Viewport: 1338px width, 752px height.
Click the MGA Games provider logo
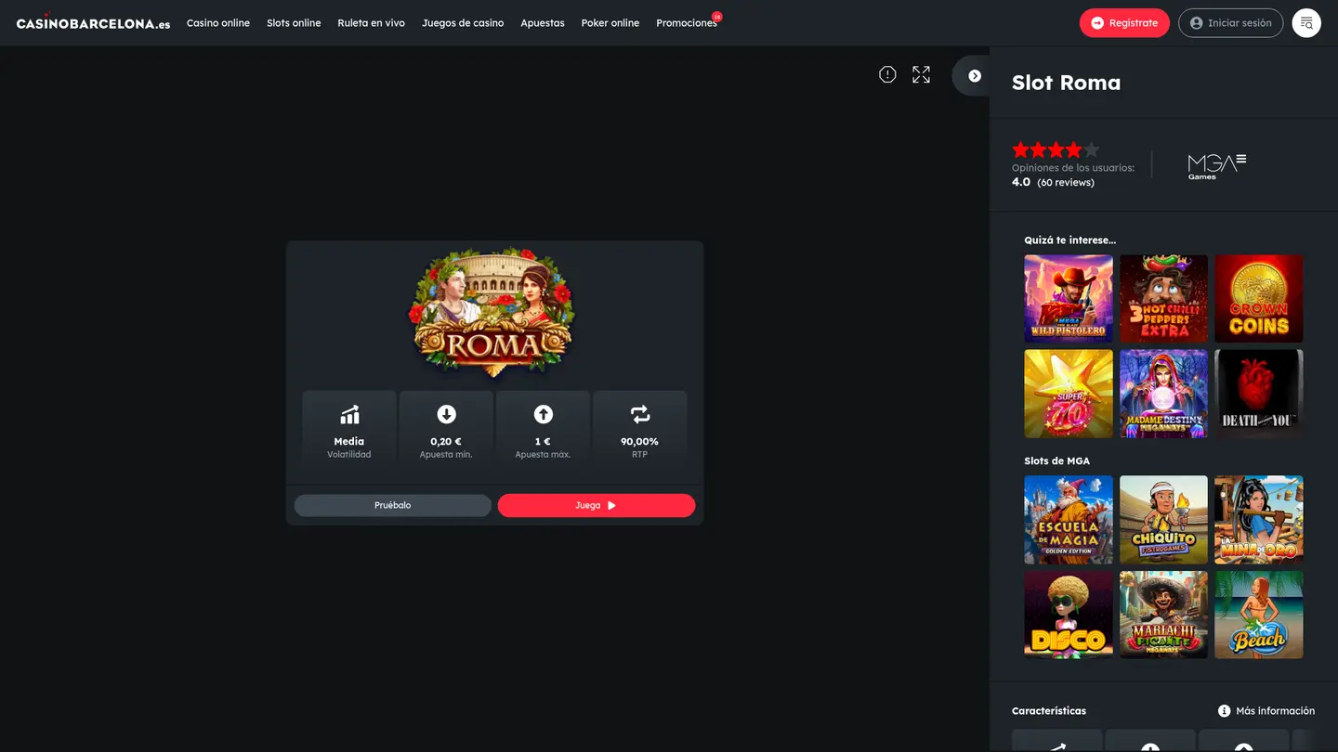click(1217, 166)
